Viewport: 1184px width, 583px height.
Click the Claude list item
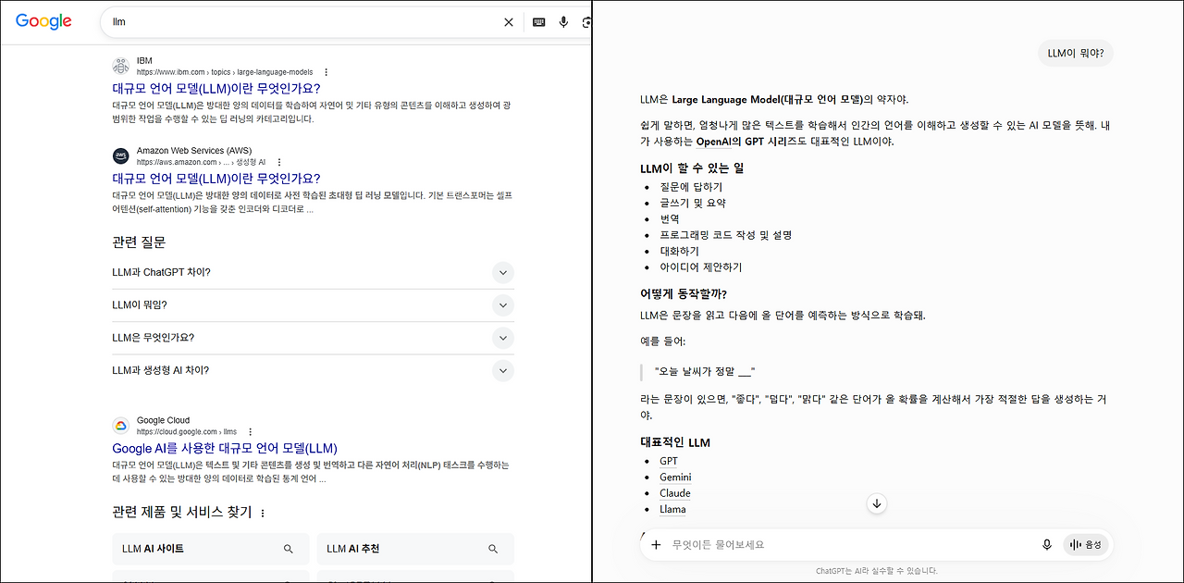(x=675, y=493)
